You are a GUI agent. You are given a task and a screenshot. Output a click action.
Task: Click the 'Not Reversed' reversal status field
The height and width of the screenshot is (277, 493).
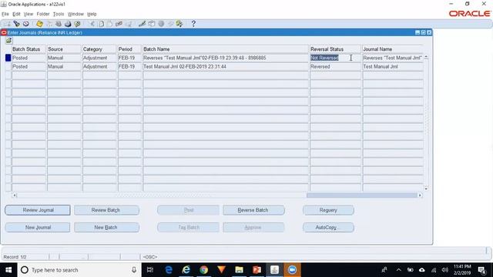(x=335, y=58)
